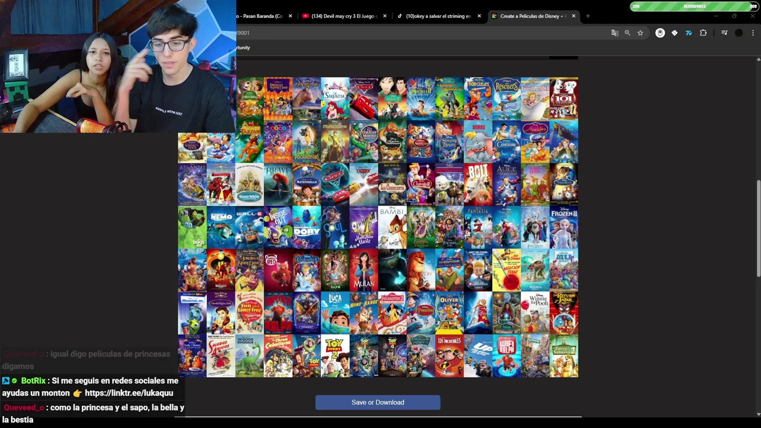761x428 pixels.
Task: Select the Frozen II poster
Action: (564, 227)
